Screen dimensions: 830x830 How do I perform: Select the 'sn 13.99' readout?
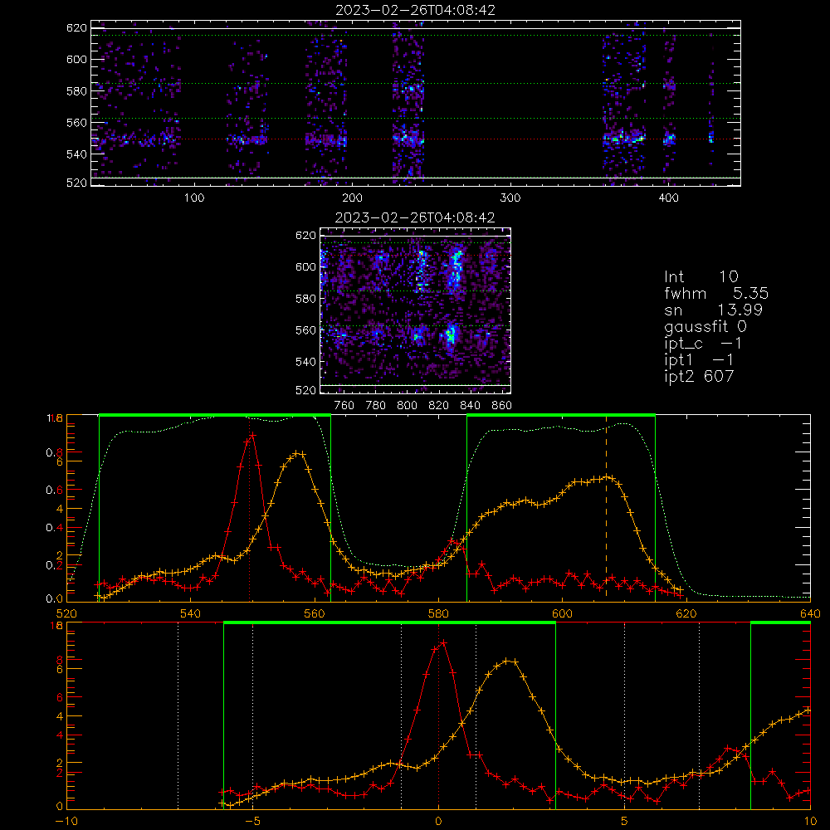tap(714, 310)
